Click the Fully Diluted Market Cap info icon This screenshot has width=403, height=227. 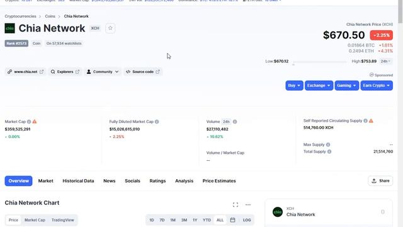157,122
